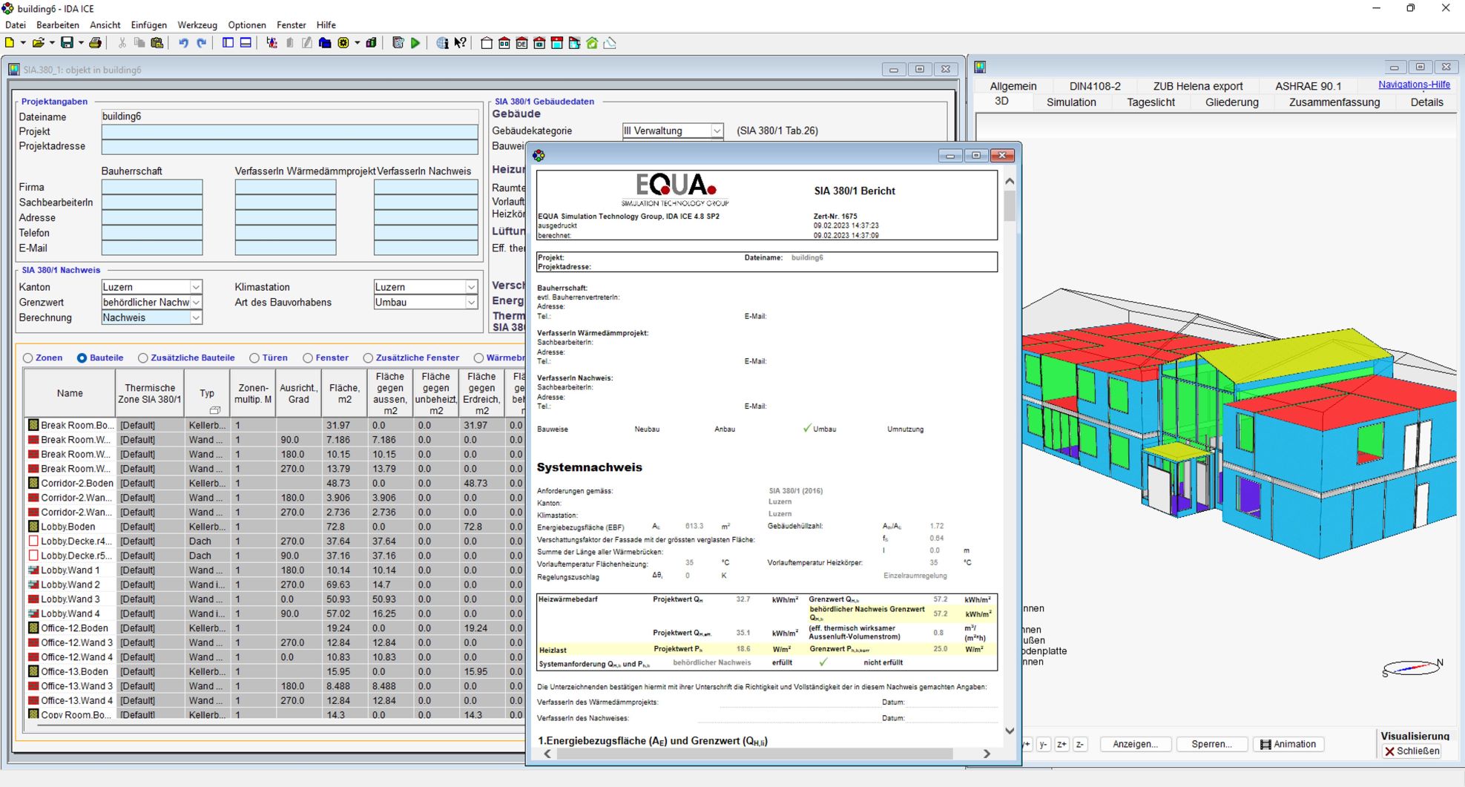Viewport: 1465px width, 787px height.
Task: Click the green house toolbar icon
Action: 592,43
